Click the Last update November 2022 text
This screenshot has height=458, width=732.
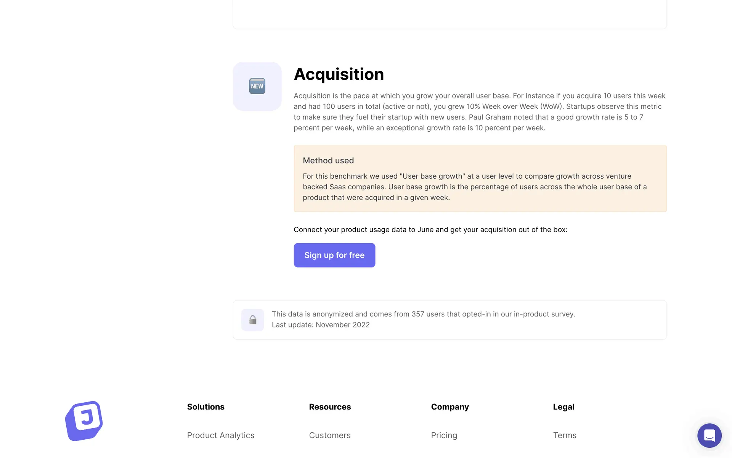[x=320, y=325]
